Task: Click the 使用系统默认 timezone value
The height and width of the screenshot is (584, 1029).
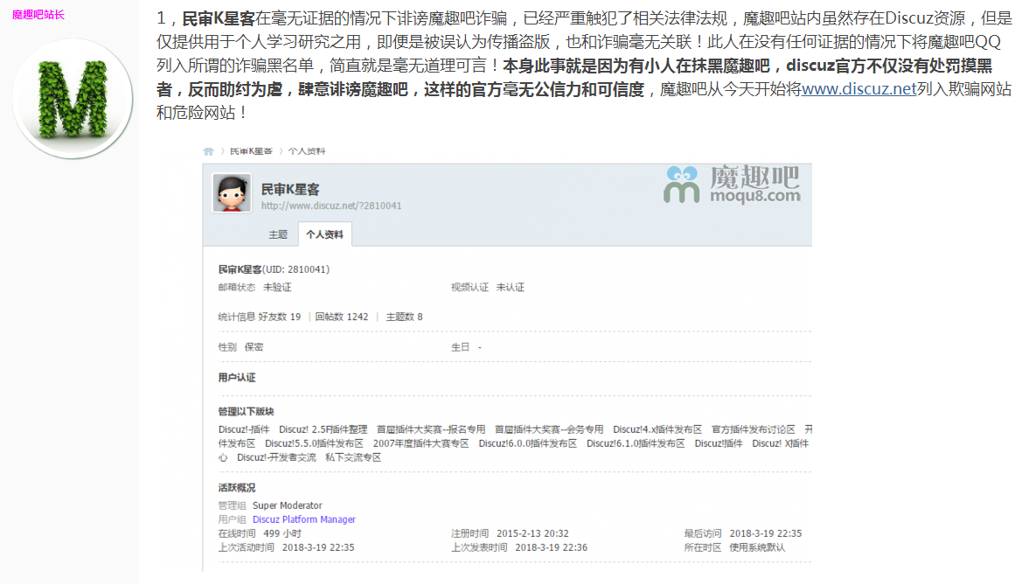Action: 757,547
